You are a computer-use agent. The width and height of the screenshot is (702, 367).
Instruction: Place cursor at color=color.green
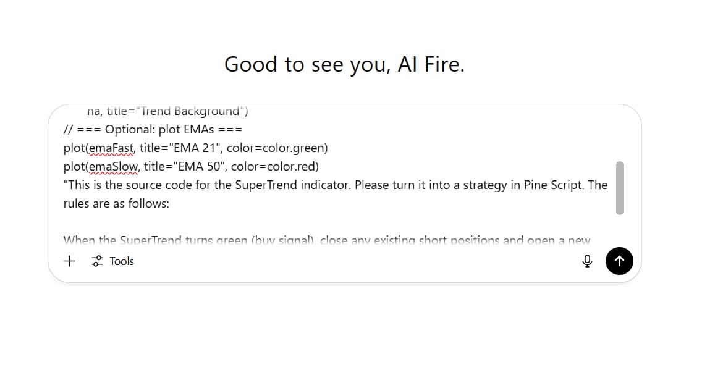click(x=277, y=148)
